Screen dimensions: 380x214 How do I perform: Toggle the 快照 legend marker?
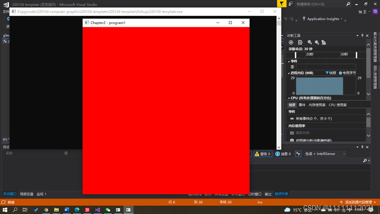(x=327, y=73)
